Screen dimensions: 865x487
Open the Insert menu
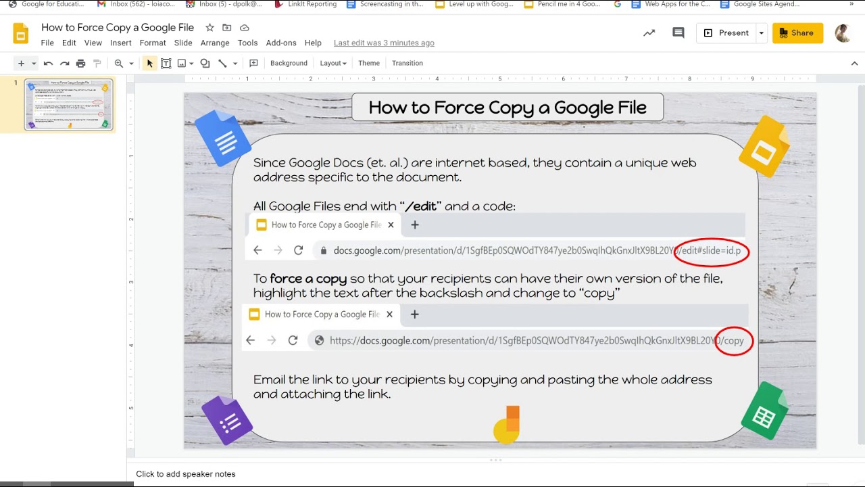tap(121, 43)
